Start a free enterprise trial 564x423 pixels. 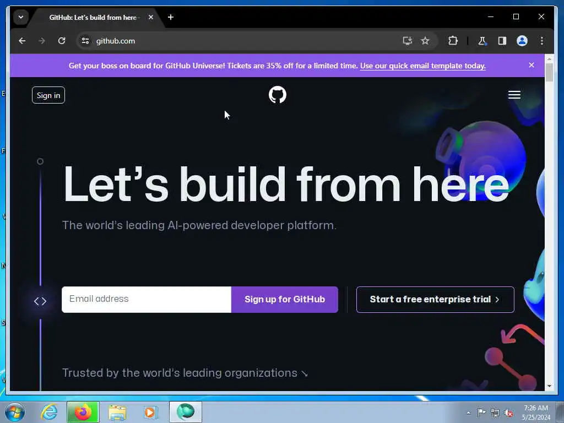(435, 299)
